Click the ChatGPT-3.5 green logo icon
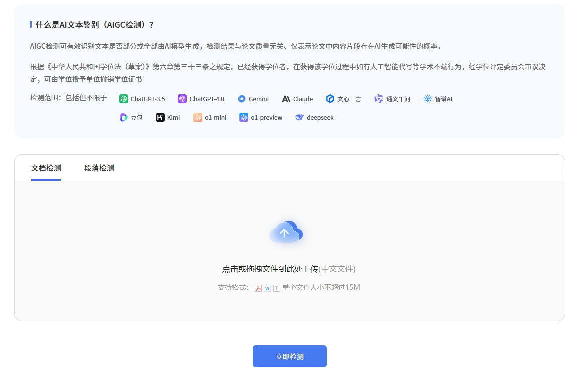 tap(124, 99)
